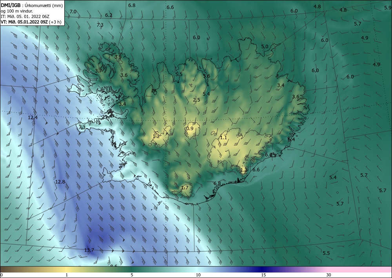Click the 'DMI/IGB : Úrkomumætti (mm)' title text
The image size is (392, 278).
click(x=32, y=5)
